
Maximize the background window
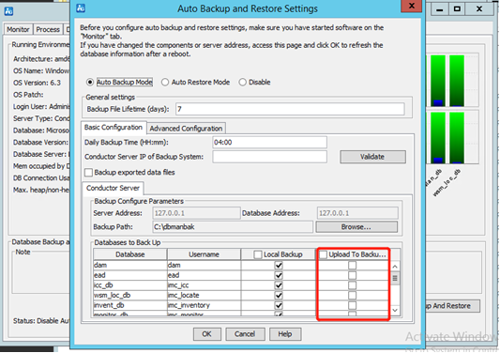(457, 9)
